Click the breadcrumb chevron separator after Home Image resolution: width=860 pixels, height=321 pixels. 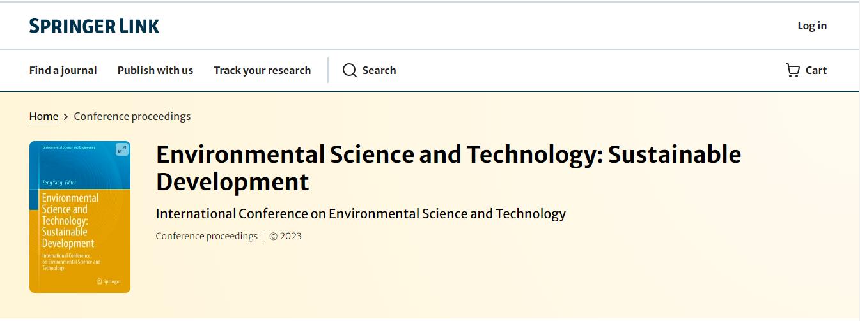(x=66, y=117)
